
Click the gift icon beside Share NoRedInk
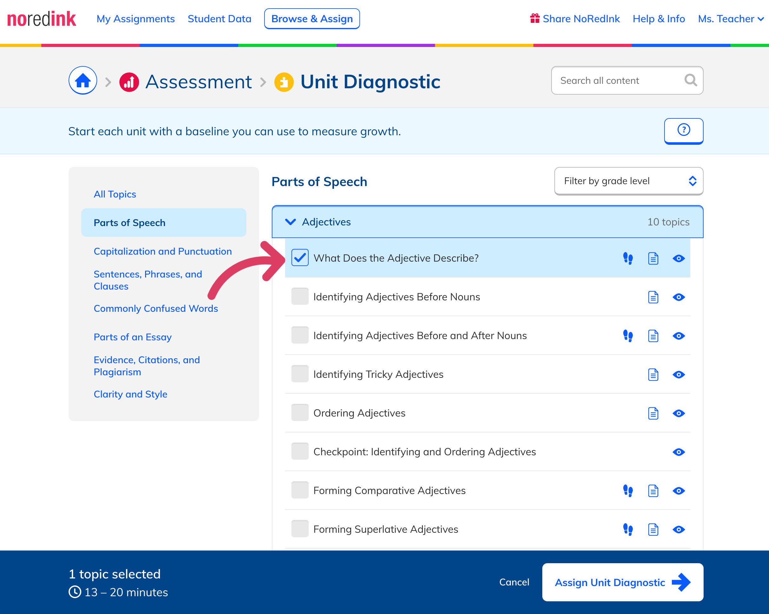point(534,18)
